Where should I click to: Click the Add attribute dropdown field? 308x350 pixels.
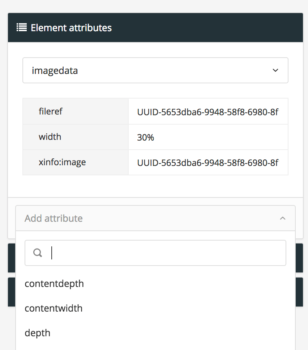click(145, 218)
